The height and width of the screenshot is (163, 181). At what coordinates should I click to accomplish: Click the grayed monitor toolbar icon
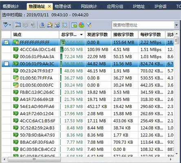[x=25, y=25]
